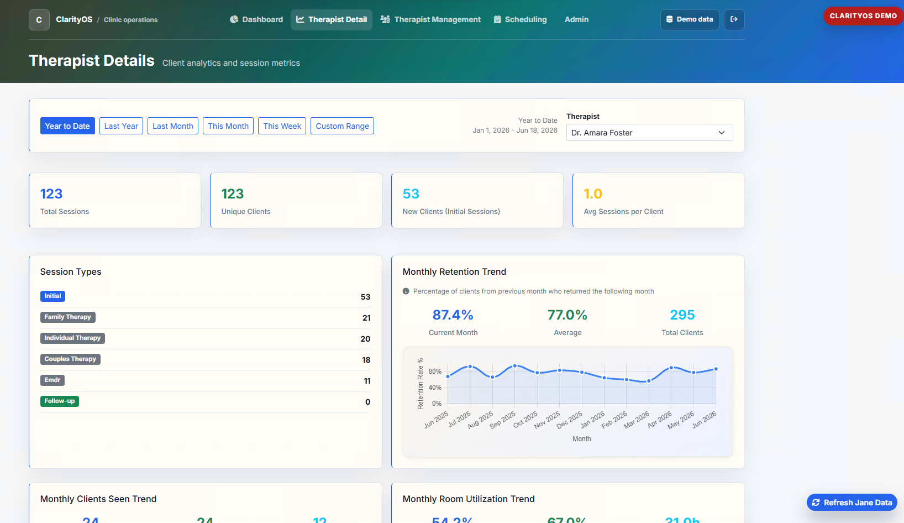Viewport: 904px width, 523px height.
Task: Click the info icon under Monthly Retention Trend
Action: [x=406, y=291]
